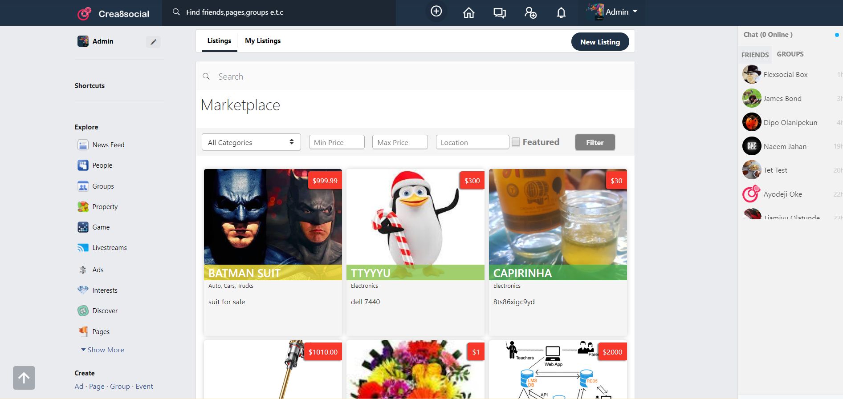The image size is (843, 399).
Task: Click the Crea8social brand name
Action: [124, 14]
